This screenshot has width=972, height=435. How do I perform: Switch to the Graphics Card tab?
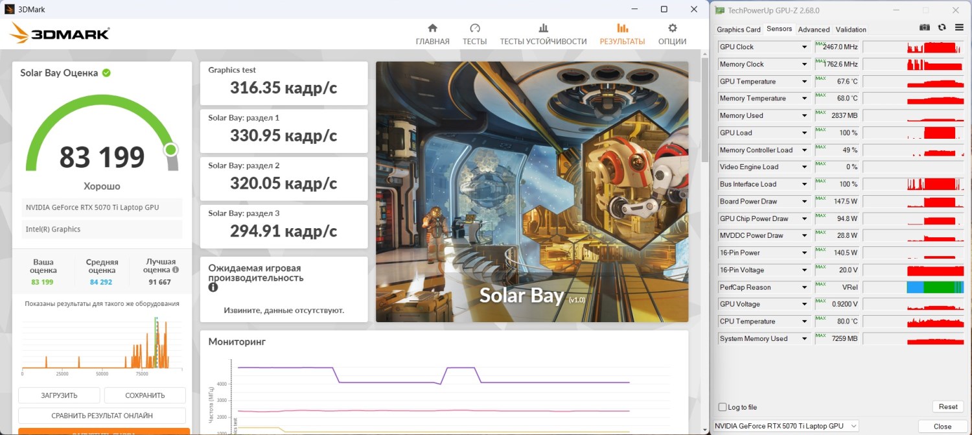coord(738,29)
